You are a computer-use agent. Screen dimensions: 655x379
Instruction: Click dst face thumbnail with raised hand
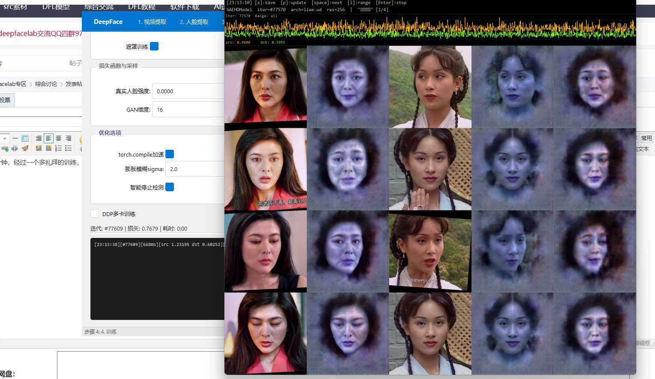point(430,169)
